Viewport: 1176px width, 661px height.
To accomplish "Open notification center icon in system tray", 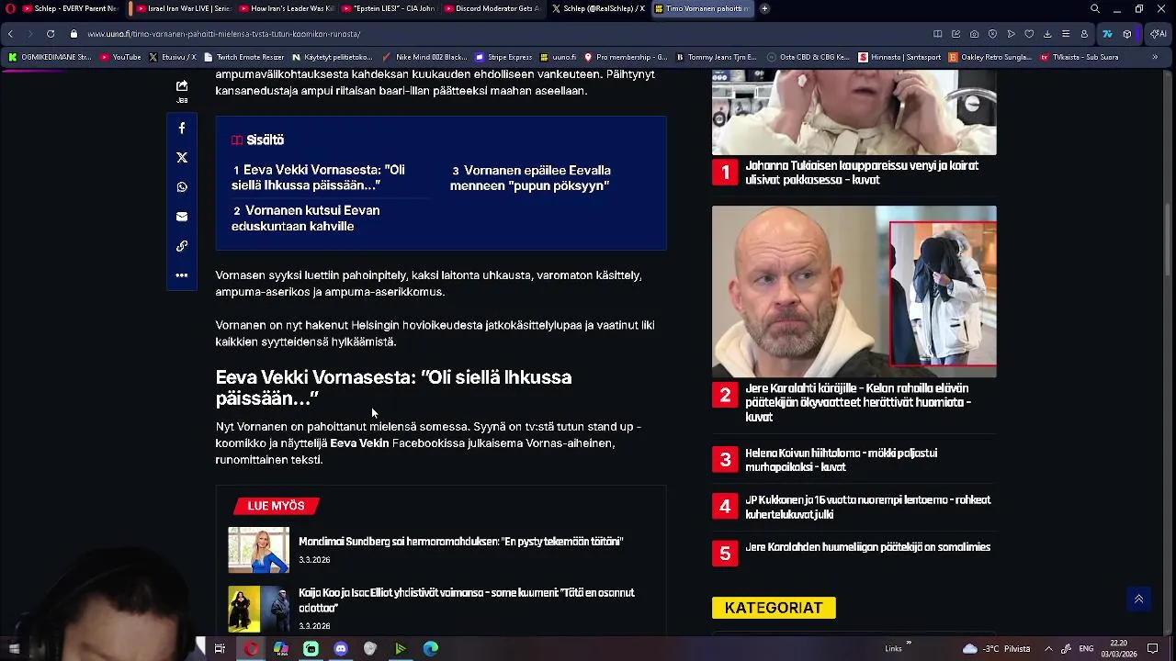I will pos(1153,649).
